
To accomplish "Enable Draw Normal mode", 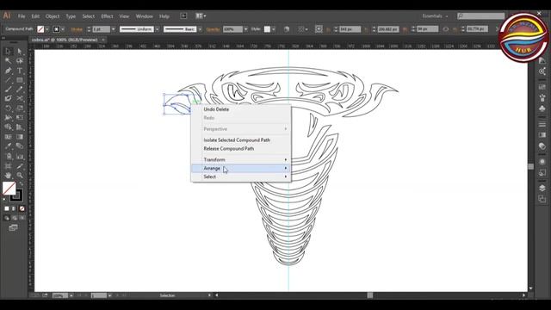I will pyautogui.click(x=7, y=218).
